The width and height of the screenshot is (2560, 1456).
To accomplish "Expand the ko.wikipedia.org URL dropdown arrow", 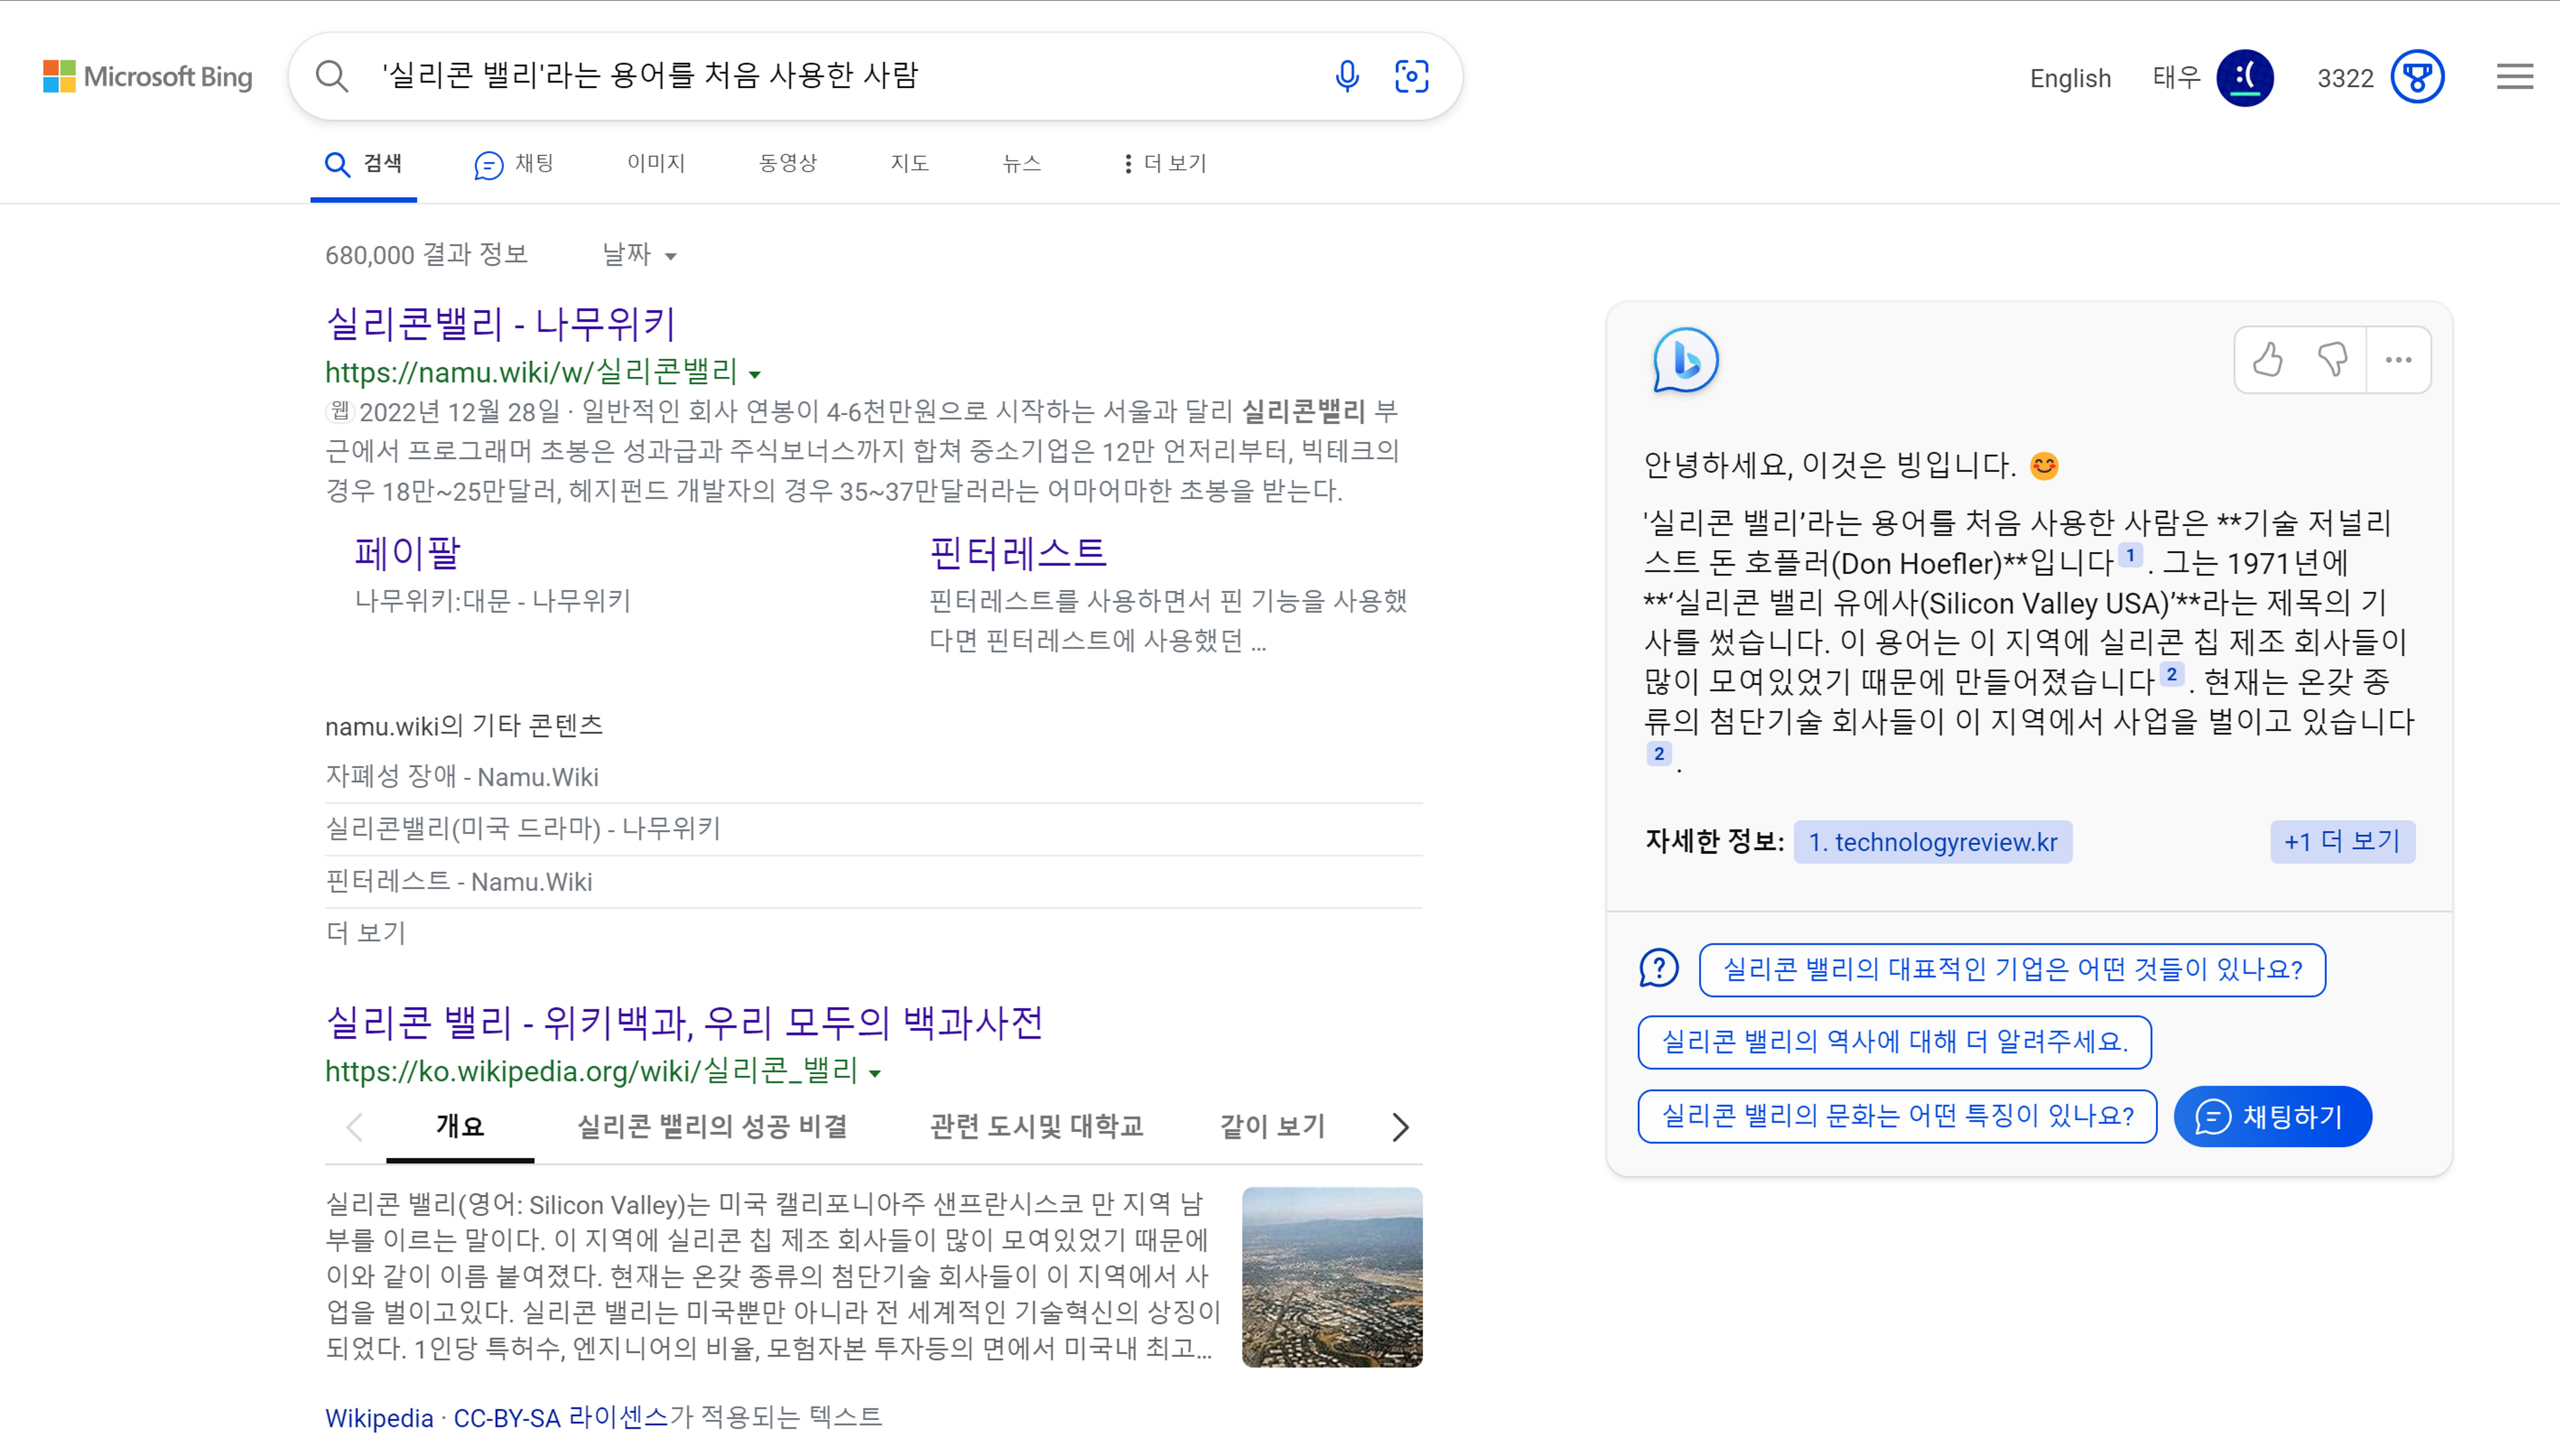I will point(876,1073).
